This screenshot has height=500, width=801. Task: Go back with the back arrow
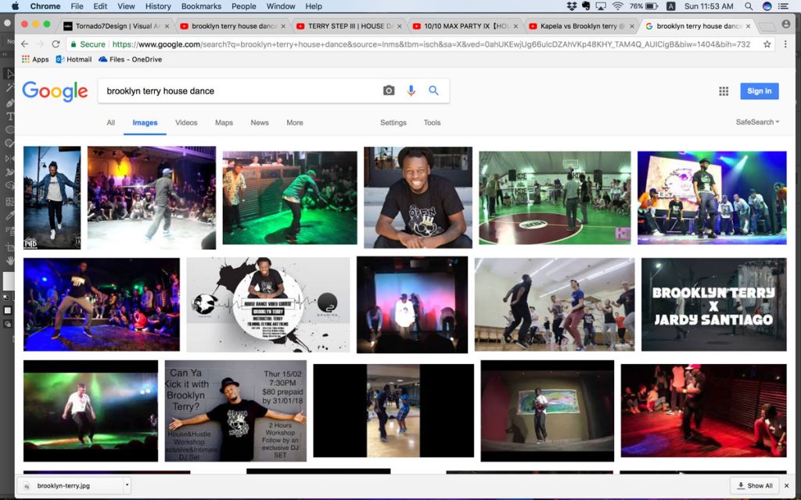[x=24, y=45]
